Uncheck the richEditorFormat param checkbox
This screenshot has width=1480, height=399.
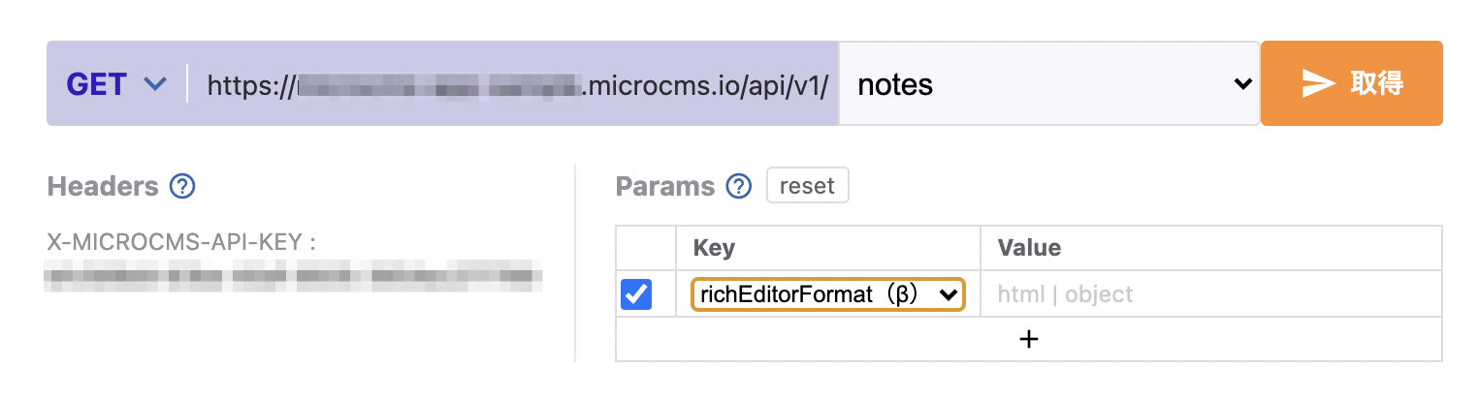click(x=636, y=294)
